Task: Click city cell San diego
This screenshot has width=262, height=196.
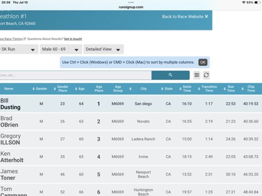Action: click(x=143, y=104)
